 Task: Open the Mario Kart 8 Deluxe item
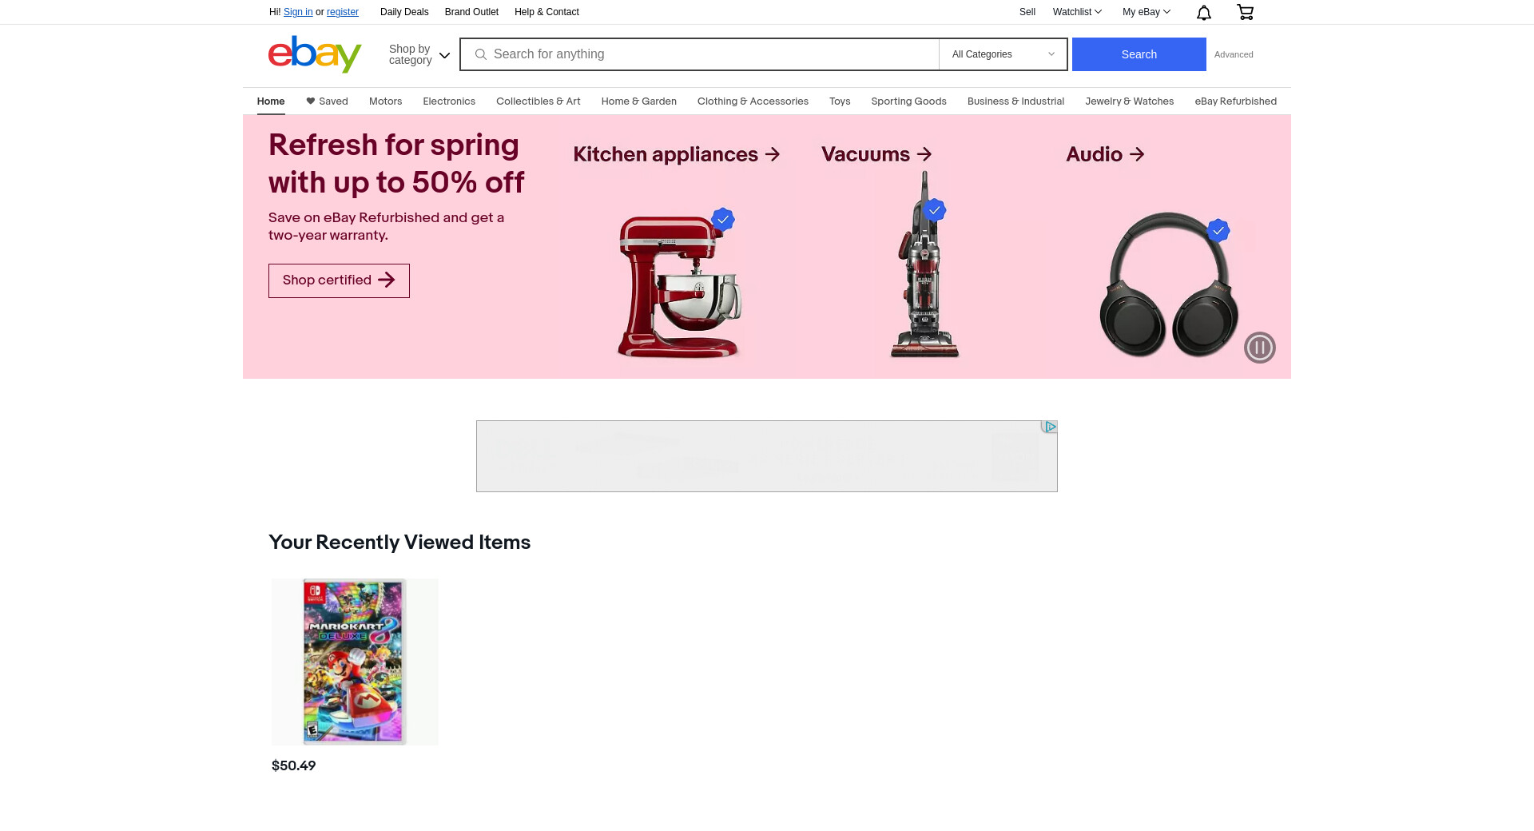355,662
